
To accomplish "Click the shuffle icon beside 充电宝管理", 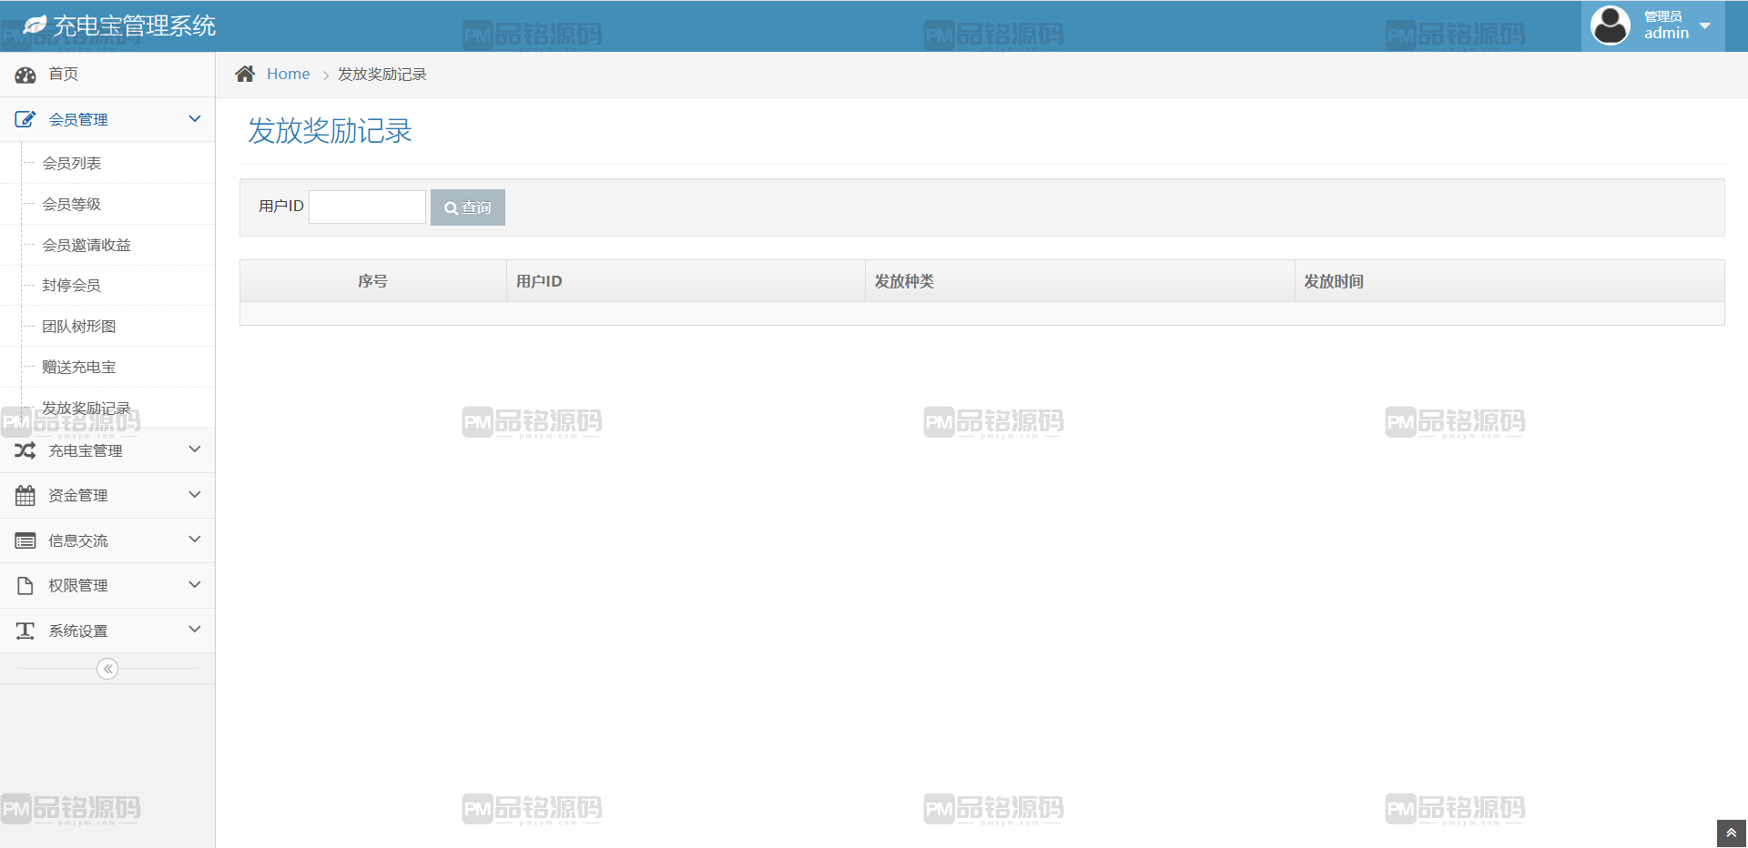I will point(25,450).
